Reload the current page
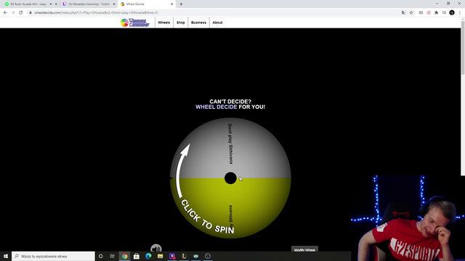 21,13
